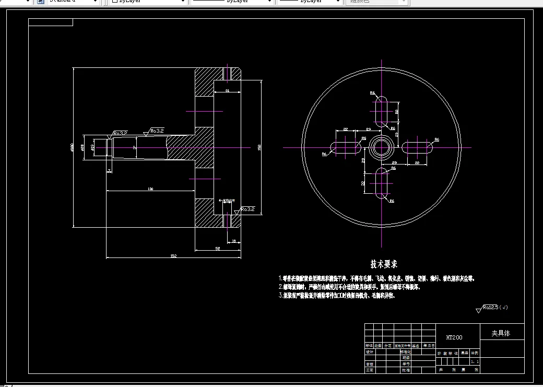Select the 7 dimension on the shaft end
Screen dimensions: 543x387
[109, 170]
